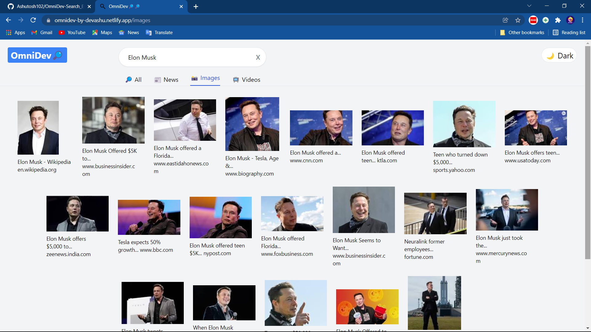This screenshot has height=332, width=591.
Task: Click the vertical page scrollbar
Action: coord(588,154)
